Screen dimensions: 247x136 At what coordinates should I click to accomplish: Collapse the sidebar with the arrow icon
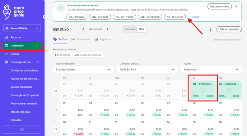pos(45,17)
